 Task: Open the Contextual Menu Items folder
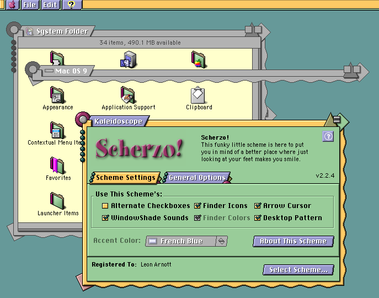pos(57,131)
